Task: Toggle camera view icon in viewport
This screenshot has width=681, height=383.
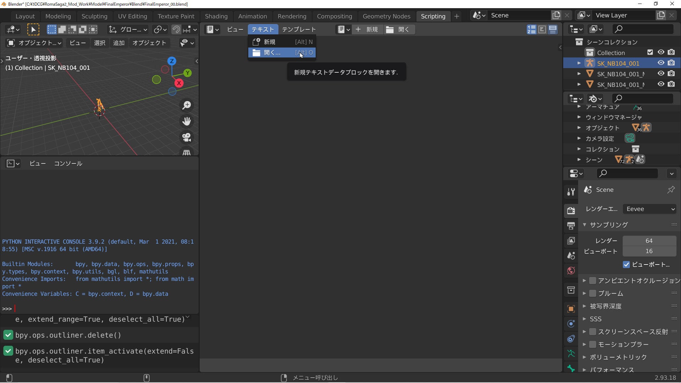Action: pos(187,137)
